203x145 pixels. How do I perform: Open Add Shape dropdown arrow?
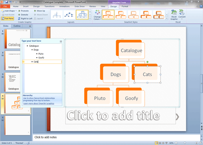click(16, 11)
